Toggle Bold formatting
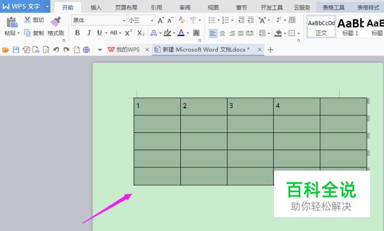This screenshot has height=231, width=384. (x=77, y=33)
